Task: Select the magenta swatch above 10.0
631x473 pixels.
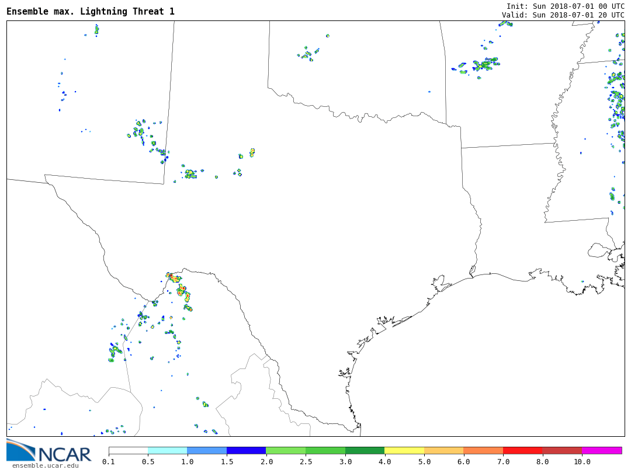Action: pos(602,450)
